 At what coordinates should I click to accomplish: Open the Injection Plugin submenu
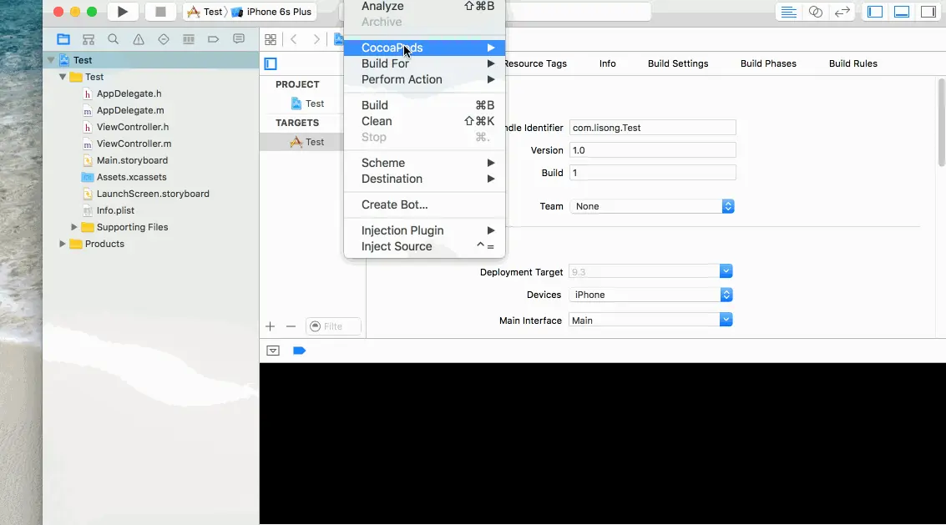pos(424,230)
